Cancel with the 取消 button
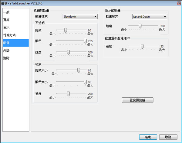Image resolution: width=182 pixels, height=143 pixels. click(x=168, y=137)
